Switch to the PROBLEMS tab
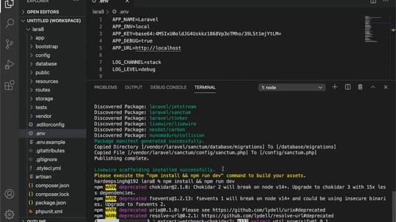This screenshot has height=222, width=396. [x=106, y=88]
